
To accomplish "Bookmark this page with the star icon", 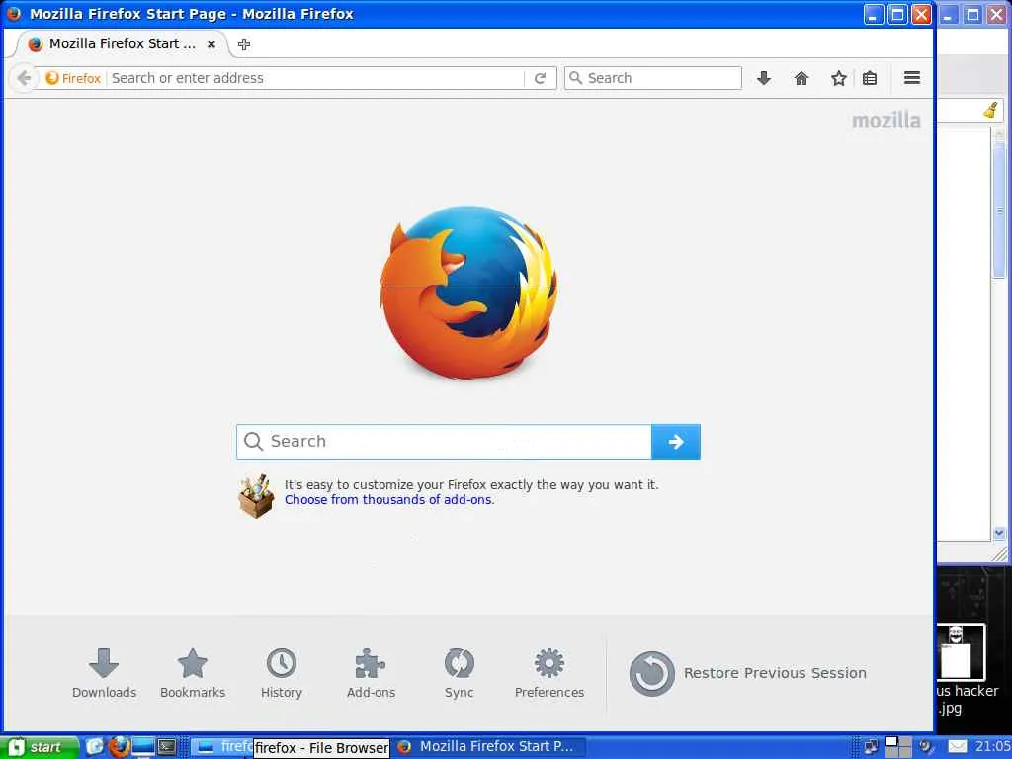I will coord(838,79).
